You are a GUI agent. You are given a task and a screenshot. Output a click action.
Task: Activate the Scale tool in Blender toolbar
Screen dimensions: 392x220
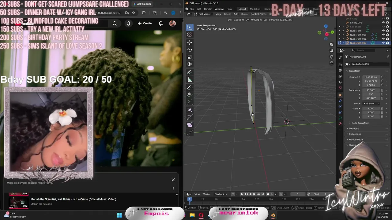pos(190,57)
